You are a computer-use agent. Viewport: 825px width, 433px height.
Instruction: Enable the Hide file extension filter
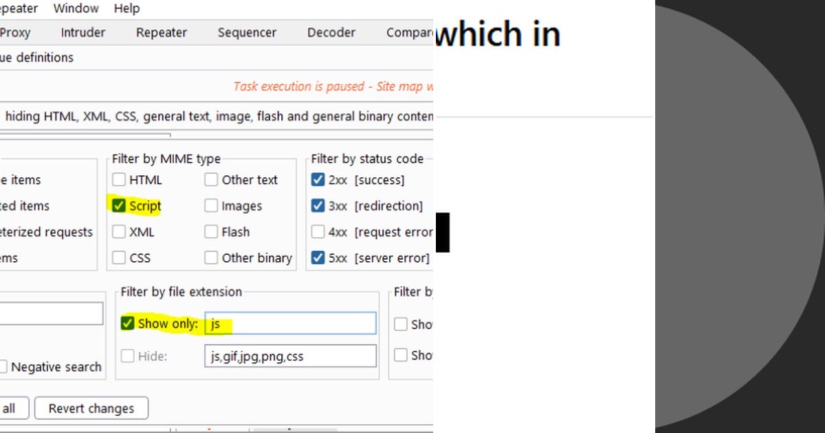(x=127, y=356)
